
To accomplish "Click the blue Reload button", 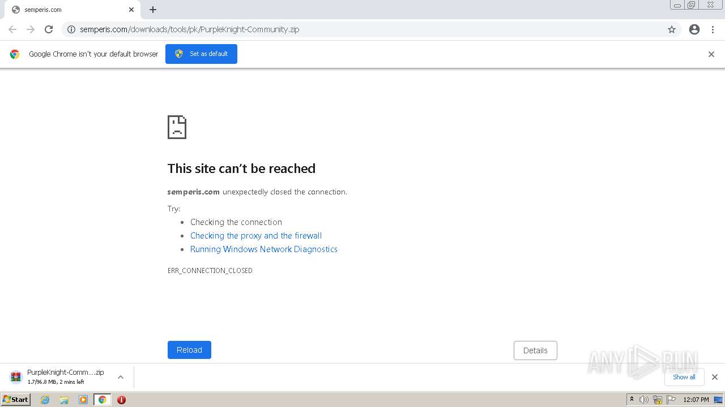I will pyautogui.click(x=189, y=350).
